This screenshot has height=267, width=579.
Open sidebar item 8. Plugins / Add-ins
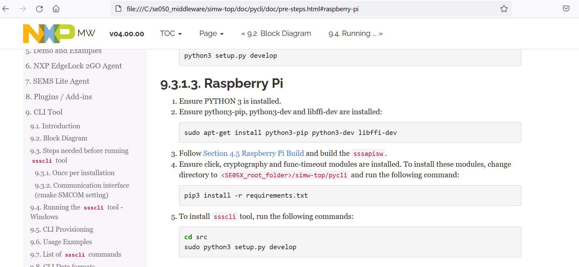coord(59,97)
